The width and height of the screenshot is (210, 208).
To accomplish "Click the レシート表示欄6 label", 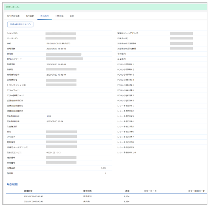I will (126, 132).
